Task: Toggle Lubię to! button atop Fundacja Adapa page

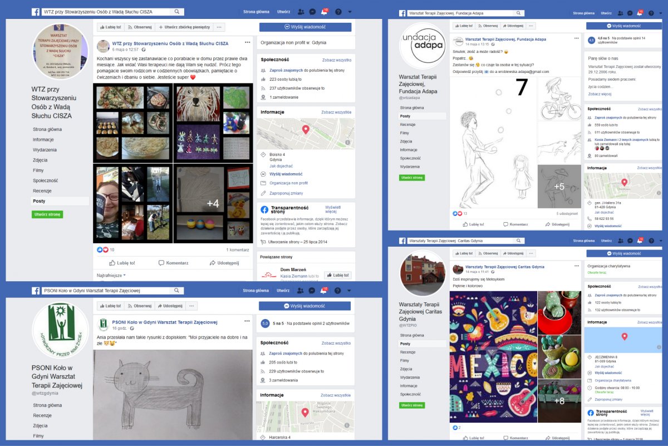Action: (x=464, y=26)
